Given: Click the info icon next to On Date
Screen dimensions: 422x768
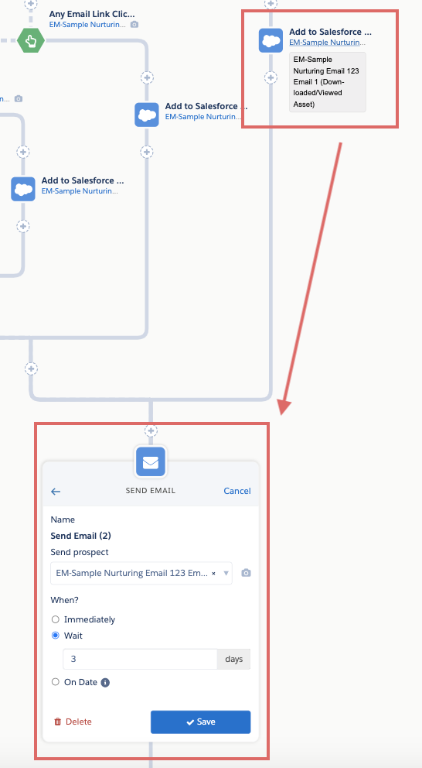Looking at the screenshot, I should (x=105, y=682).
